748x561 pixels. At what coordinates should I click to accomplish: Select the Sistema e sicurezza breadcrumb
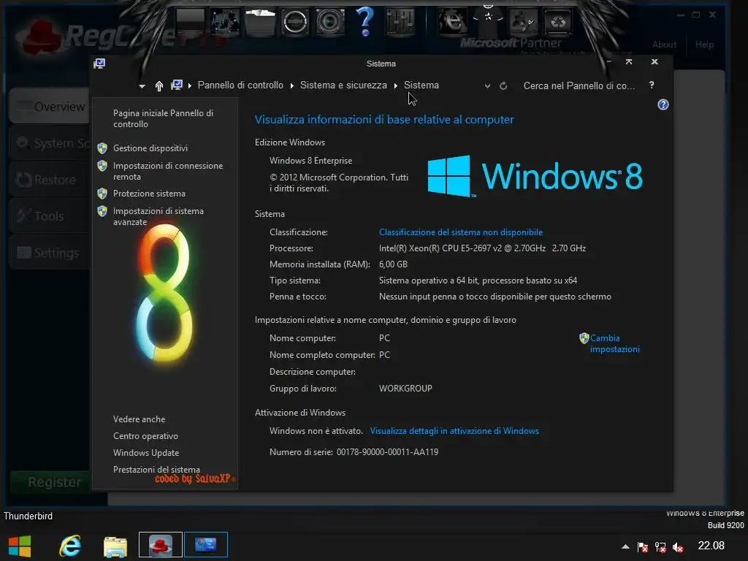pyautogui.click(x=343, y=85)
